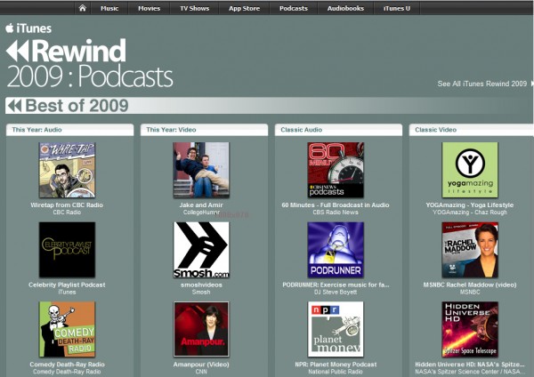Click Jake and Amir title link
Viewport: 534px width, 377px height.
point(201,205)
